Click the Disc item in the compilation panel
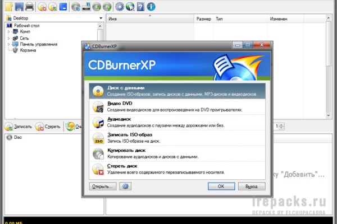 pos(14,137)
